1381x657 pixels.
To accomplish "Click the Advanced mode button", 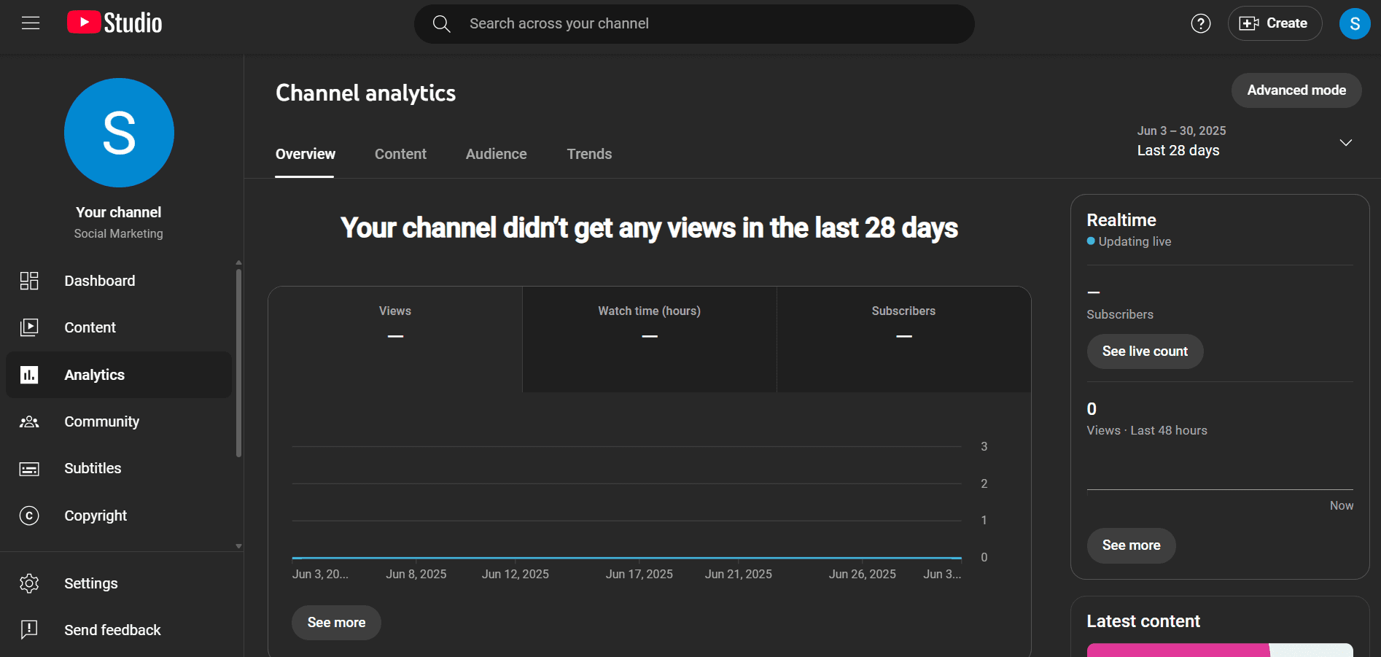I will point(1296,90).
